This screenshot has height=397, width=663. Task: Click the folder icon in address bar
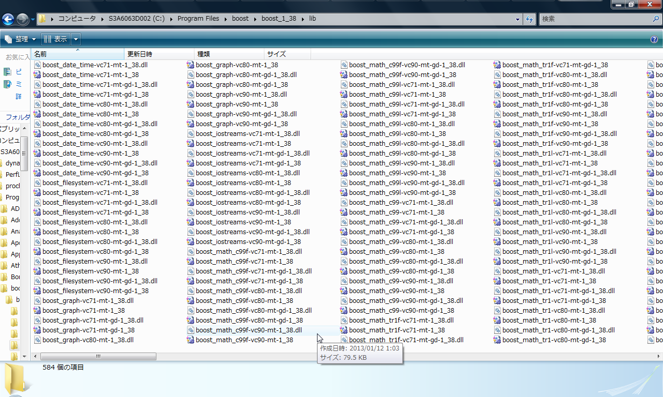point(42,19)
